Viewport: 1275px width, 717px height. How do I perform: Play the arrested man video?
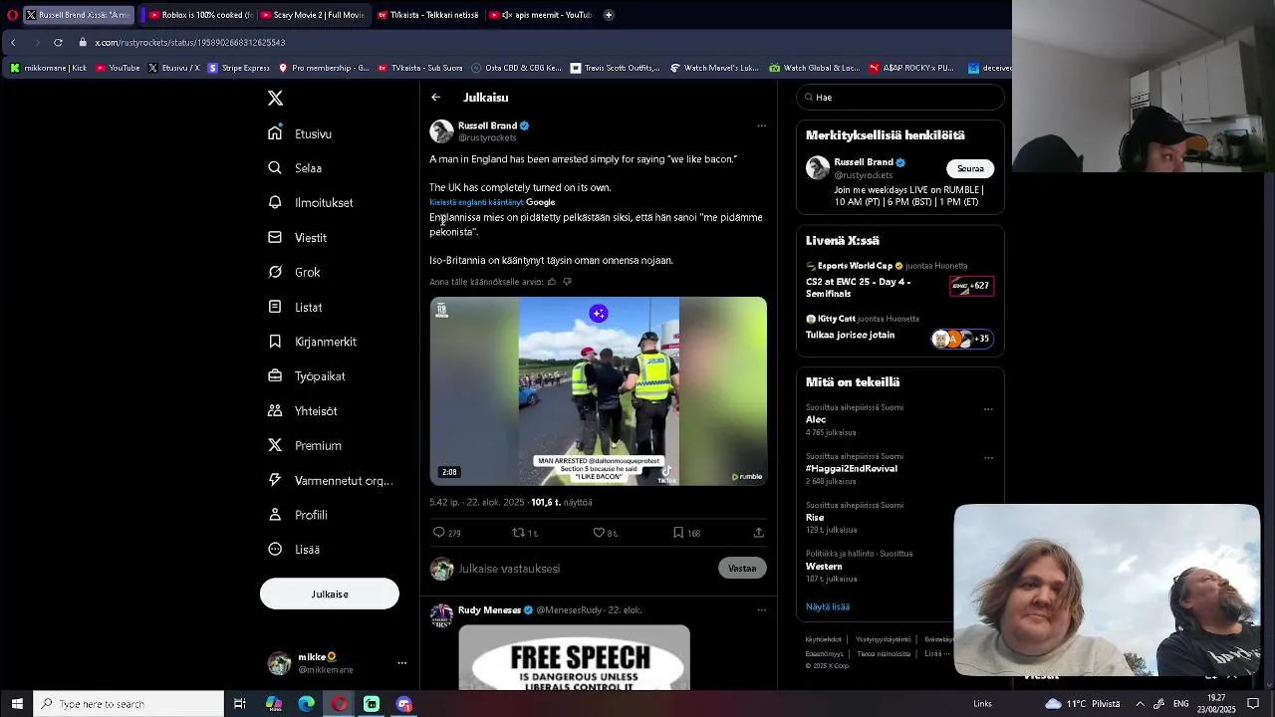599,391
